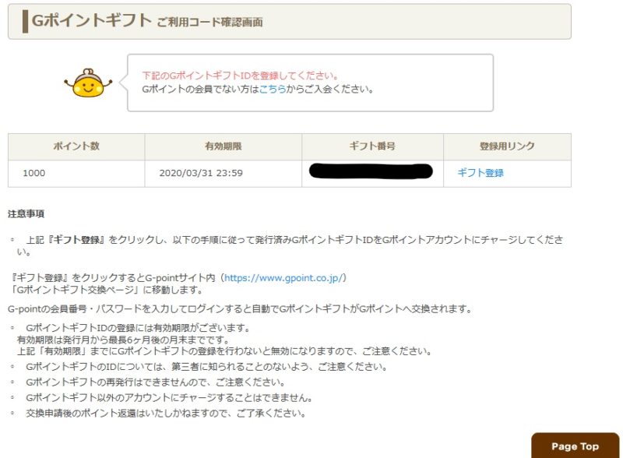Click the G-pointの会員番号・パスワード login instruction line
Viewport: 623px width, 458px height.
click(240, 309)
